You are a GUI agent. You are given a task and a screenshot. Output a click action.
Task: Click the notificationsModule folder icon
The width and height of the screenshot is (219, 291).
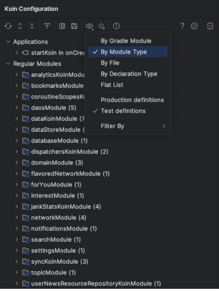[26, 229]
